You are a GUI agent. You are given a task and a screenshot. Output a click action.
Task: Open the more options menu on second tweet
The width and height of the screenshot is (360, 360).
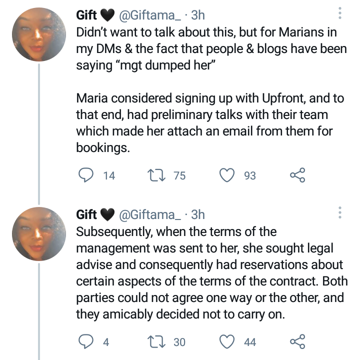(340, 212)
